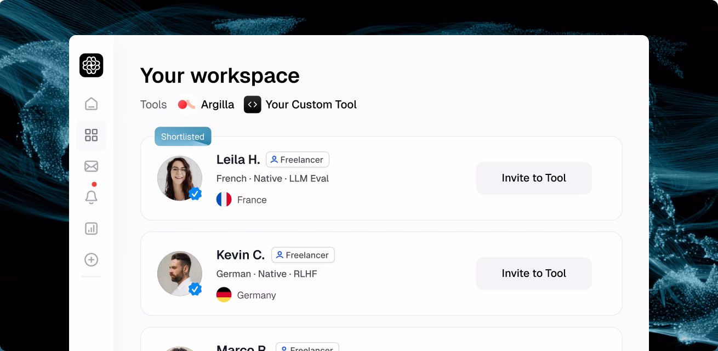This screenshot has height=351, width=718.
Task: Click Kevin C.'s verified badge
Action: (195, 289)
